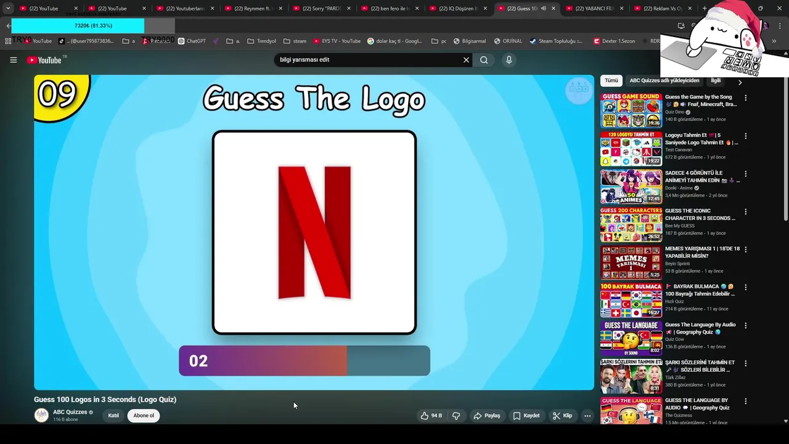
Task: Open browser tab search chevron at far left
Action: click(8, 9)
